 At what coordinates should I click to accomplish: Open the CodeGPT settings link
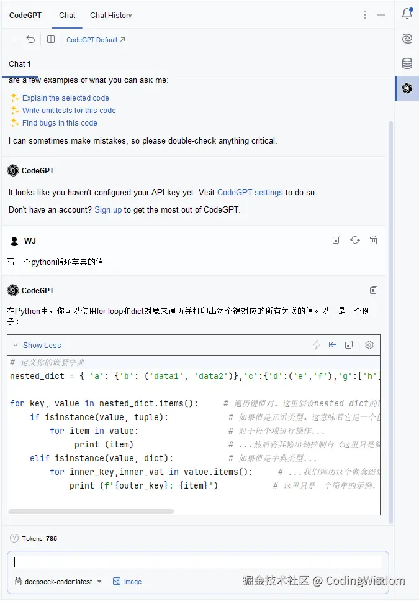[x=250, y=193]
